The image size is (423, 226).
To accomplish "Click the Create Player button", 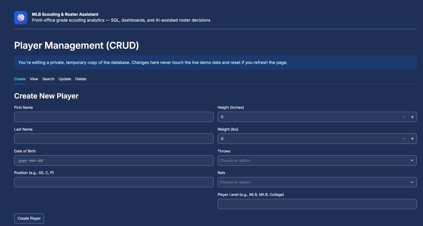I will click(29, 219).
